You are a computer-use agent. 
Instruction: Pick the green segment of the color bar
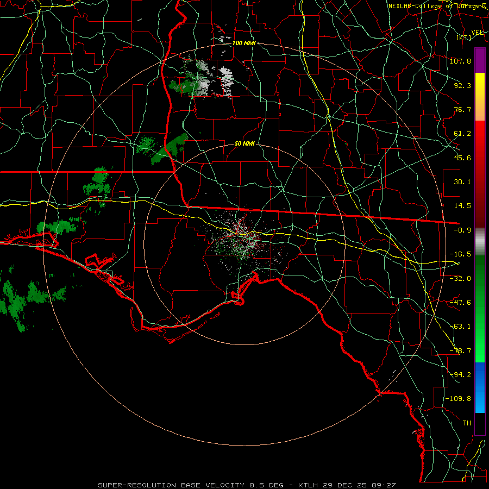click(x=480, y=309)
